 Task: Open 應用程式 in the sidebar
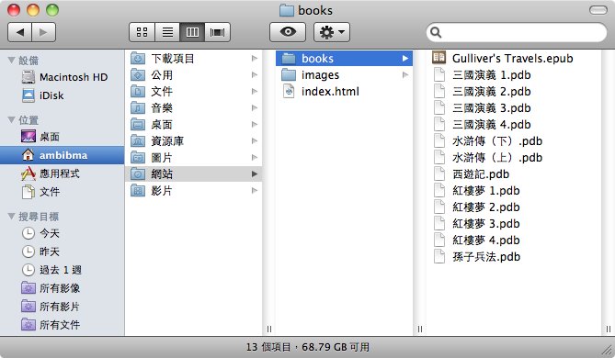pos(62,173)
